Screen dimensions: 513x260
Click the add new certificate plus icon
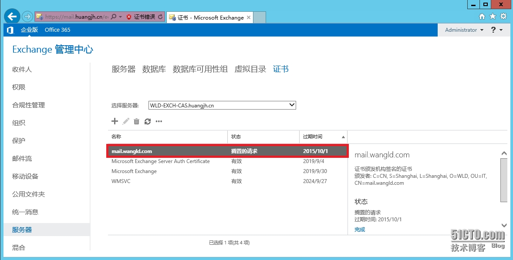coord(115,121)
